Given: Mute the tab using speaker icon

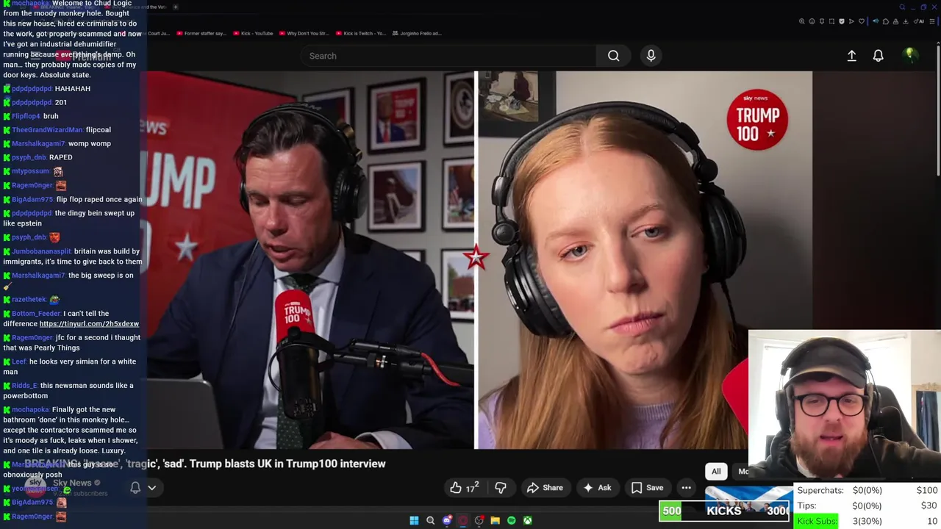Looking at the screenshot, I should pos(876,21).
